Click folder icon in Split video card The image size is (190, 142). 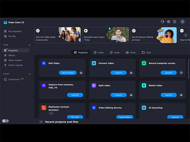131,95
